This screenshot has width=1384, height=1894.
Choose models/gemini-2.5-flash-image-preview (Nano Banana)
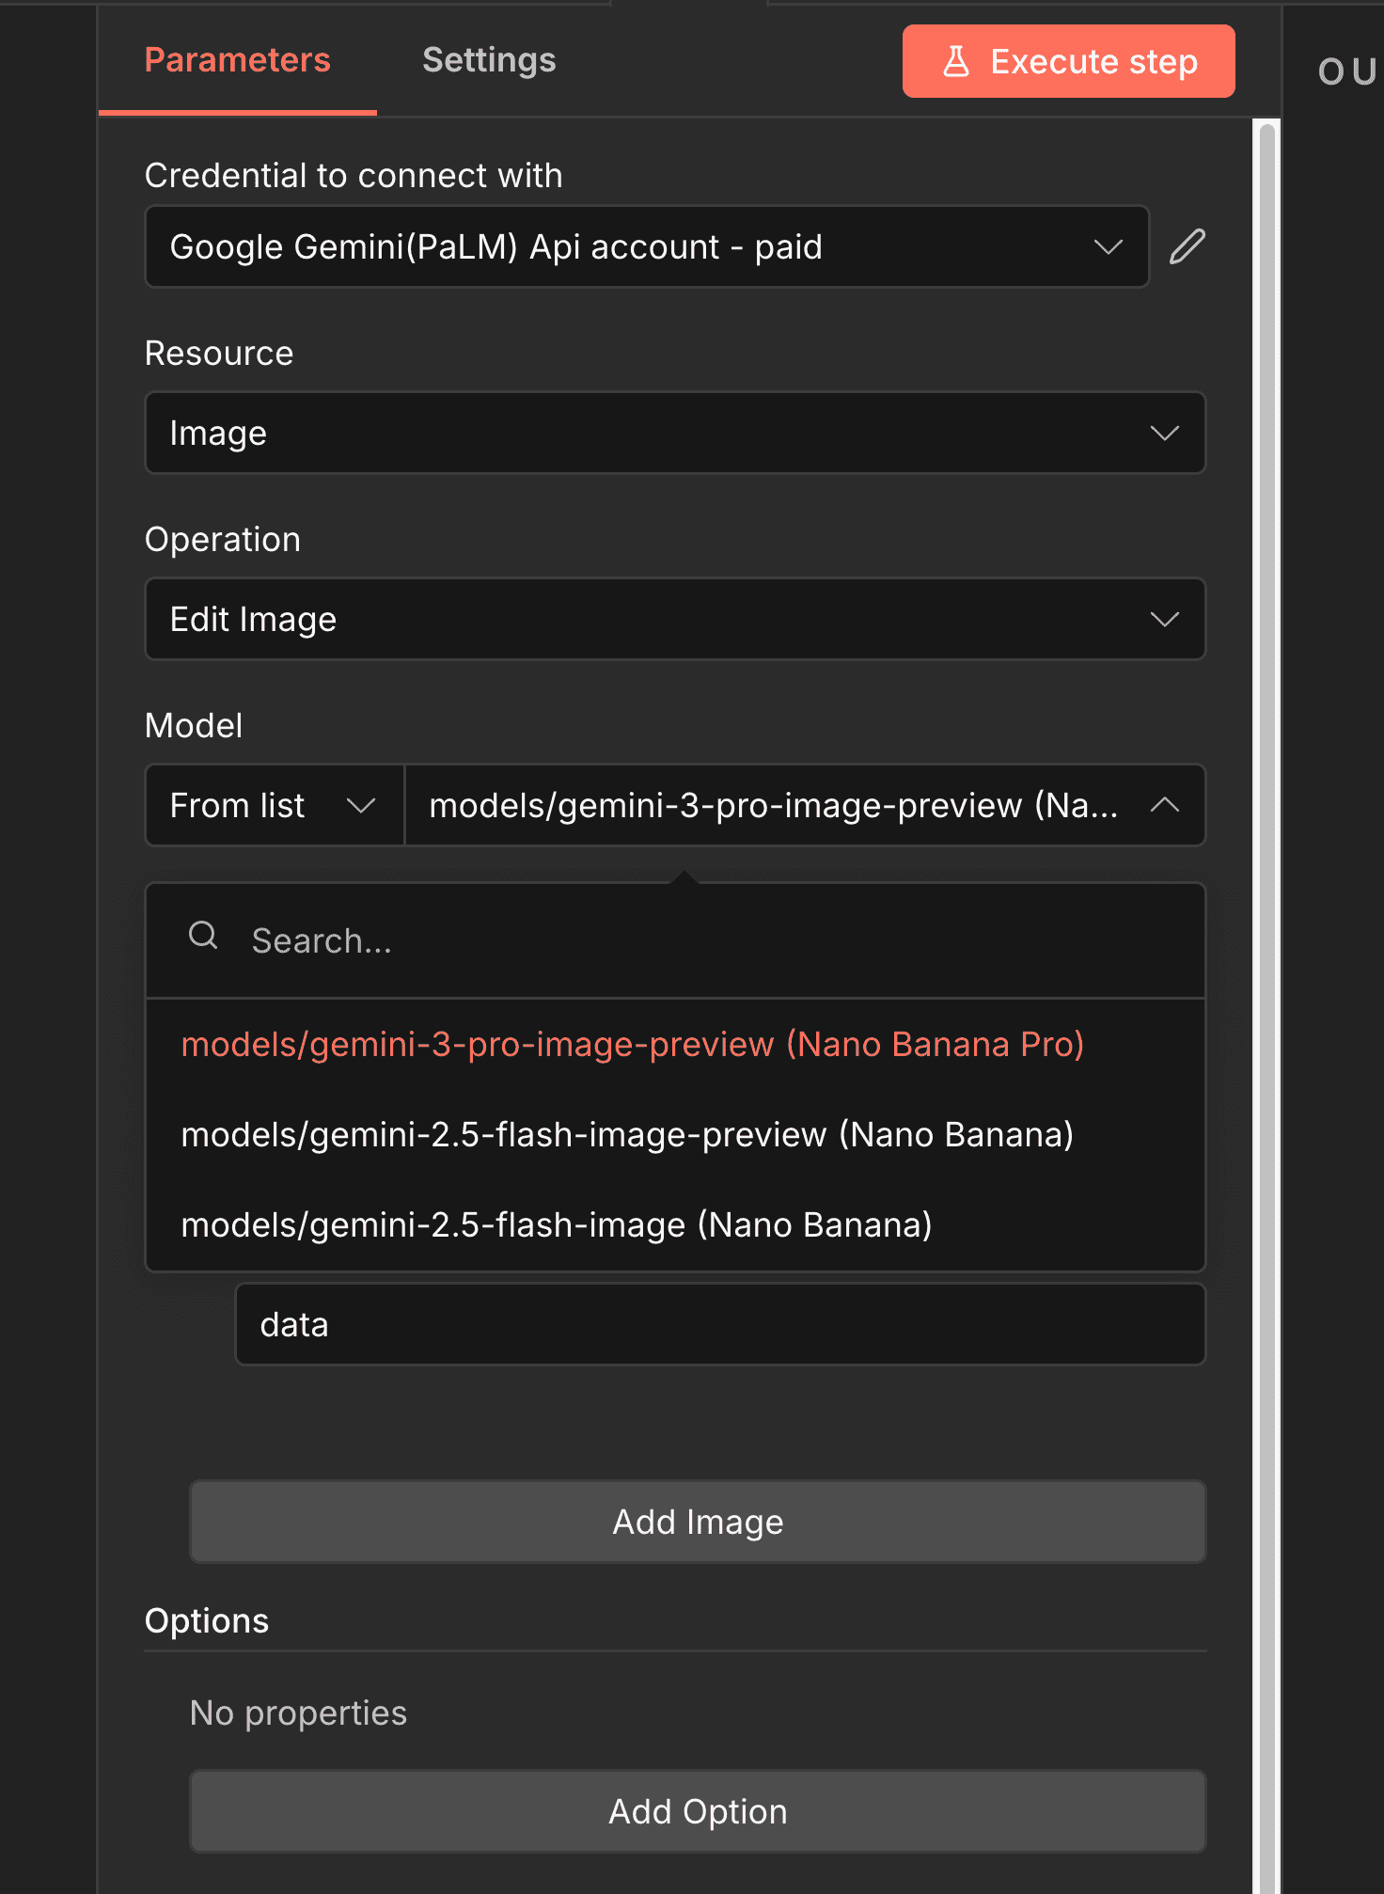tap(675, 1135)
